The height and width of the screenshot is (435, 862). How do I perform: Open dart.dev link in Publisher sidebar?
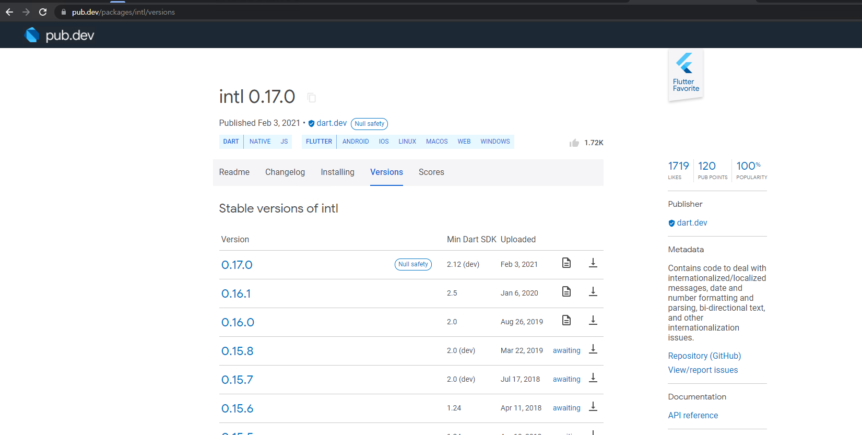(692, 222)
